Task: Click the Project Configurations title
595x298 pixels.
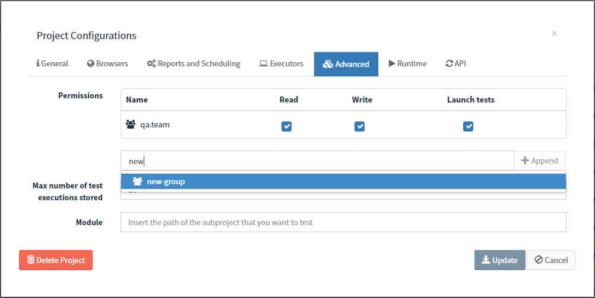Action: 87,36
